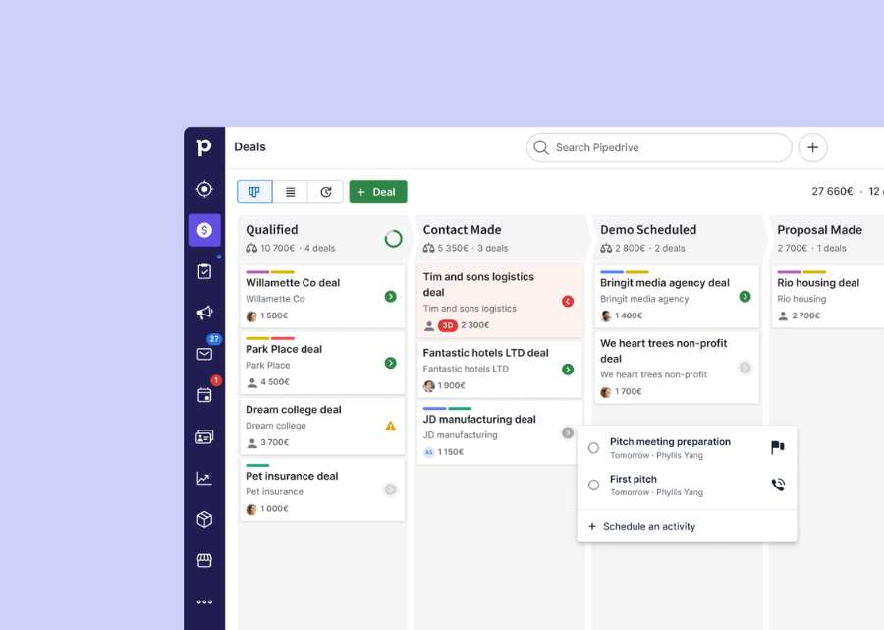Mark First pitch activity as done
Image resolution: width=884 pixels, height=630 pixels.
[x=593, y=486]
